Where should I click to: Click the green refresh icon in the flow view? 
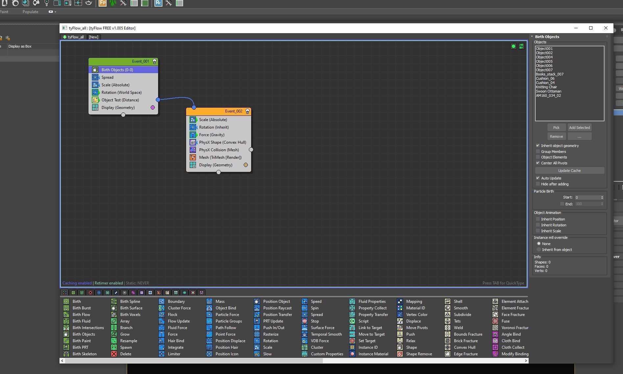(x=521, y=46)
